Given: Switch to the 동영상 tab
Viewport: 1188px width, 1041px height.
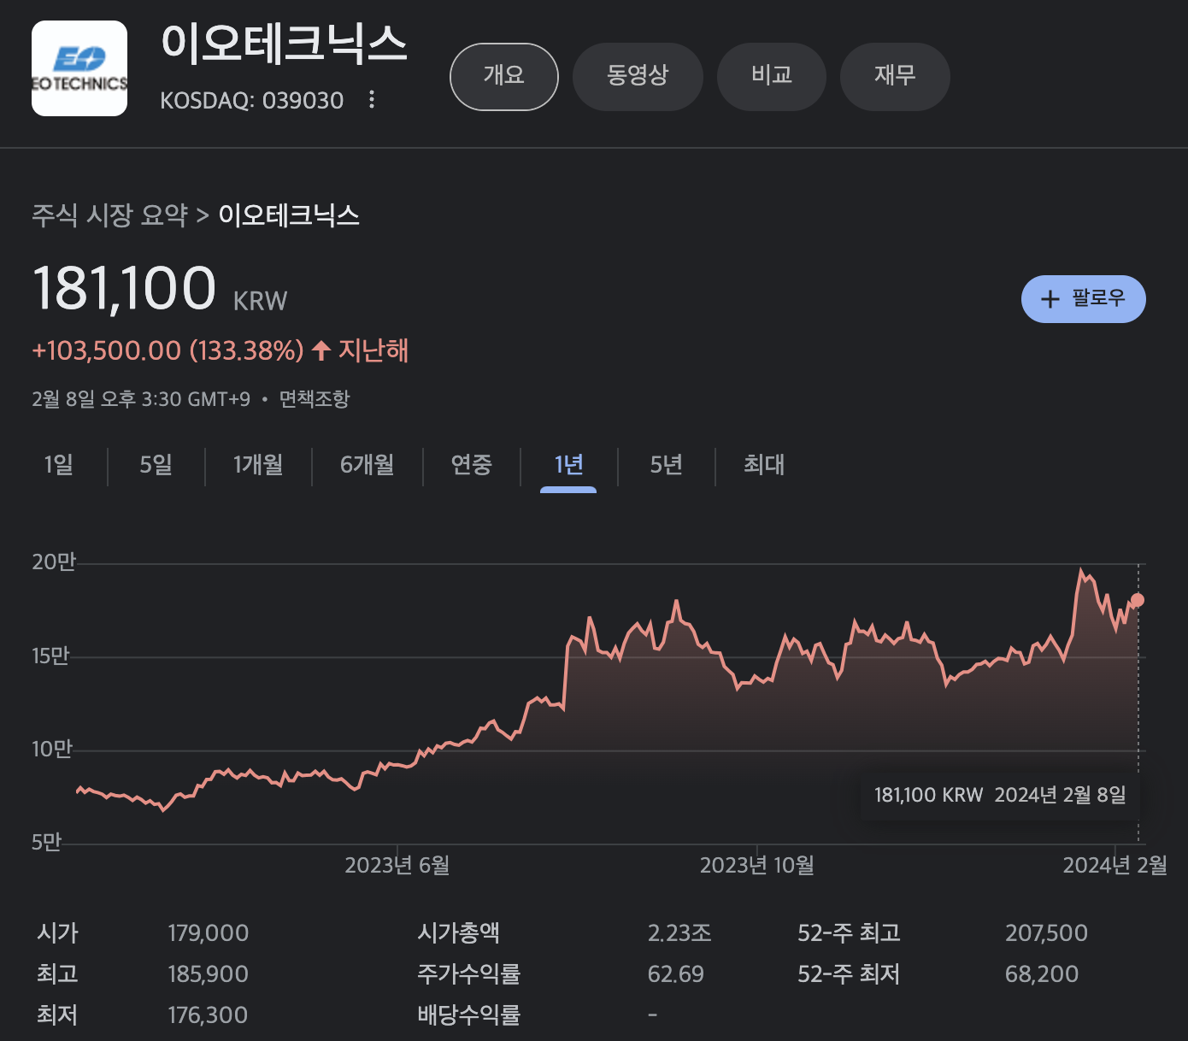Looking at the screenshot, I should tap(638, 77).
